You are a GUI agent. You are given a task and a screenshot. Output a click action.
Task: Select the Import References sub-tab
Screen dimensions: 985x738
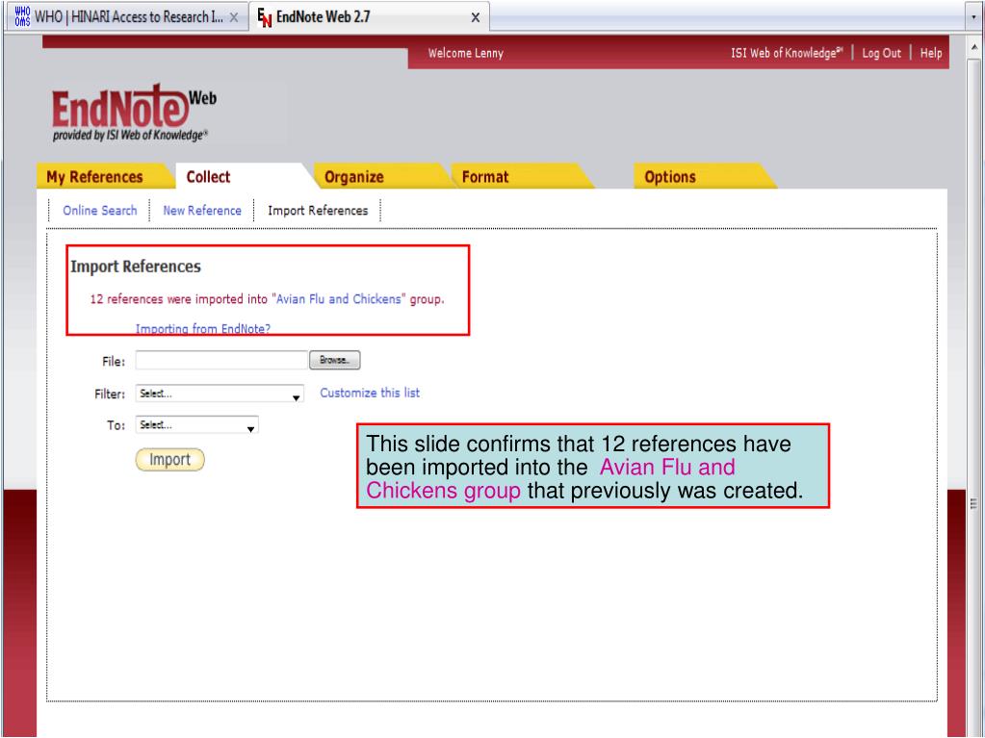click(x=318, y=210)
